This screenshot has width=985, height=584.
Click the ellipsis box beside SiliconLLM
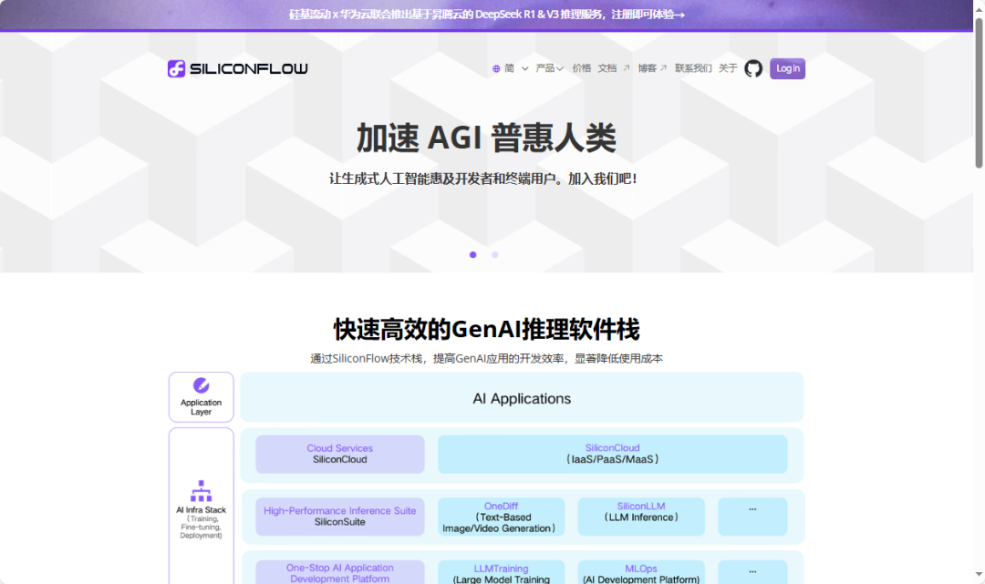(x=752, y=517)
